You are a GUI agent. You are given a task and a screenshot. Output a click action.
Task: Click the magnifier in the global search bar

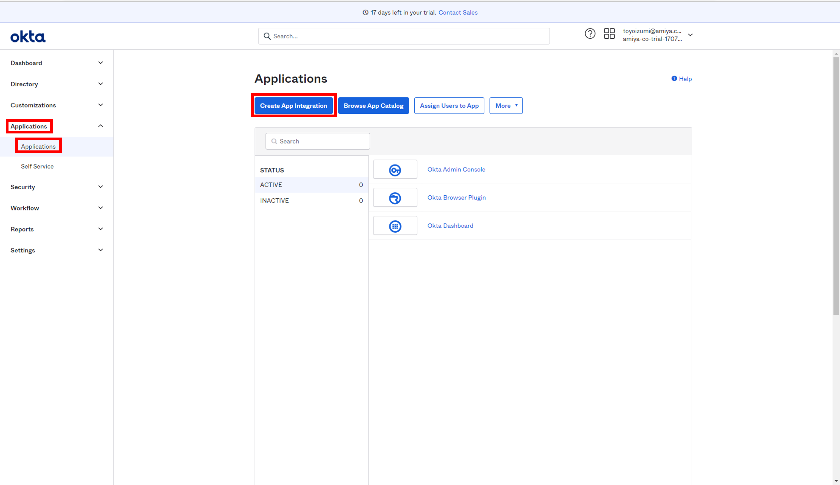[267, 36]
